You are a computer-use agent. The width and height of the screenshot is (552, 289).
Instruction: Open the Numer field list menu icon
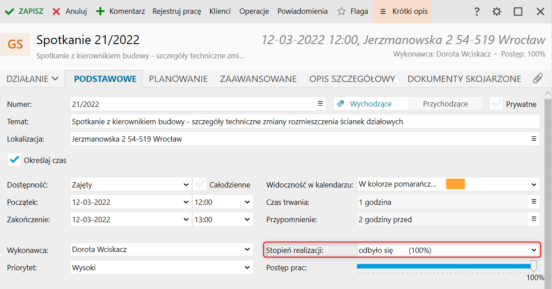[320, 103]
